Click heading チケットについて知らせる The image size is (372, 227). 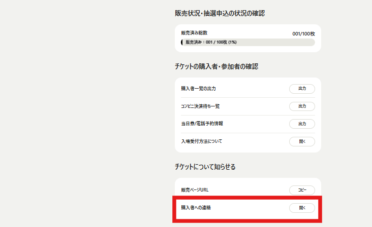(x=205, y=167)
